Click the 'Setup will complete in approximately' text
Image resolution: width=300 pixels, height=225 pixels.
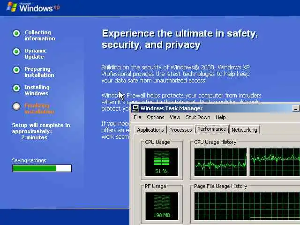(41, 128)
